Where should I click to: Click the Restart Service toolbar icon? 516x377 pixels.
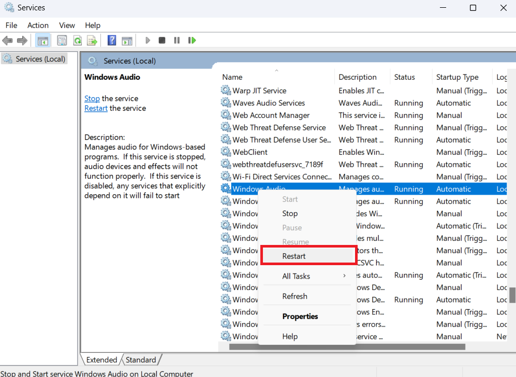coord(192,40)
